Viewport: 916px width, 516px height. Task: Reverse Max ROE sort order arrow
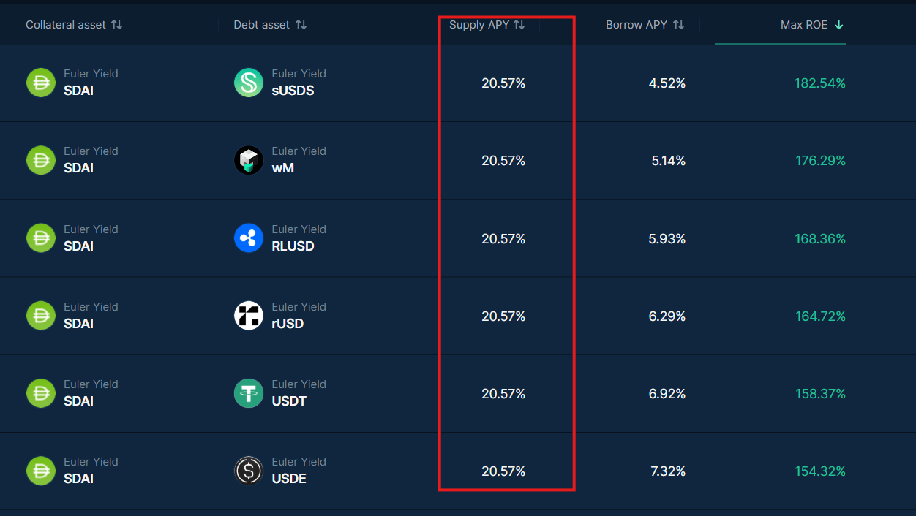coord(839,25)
